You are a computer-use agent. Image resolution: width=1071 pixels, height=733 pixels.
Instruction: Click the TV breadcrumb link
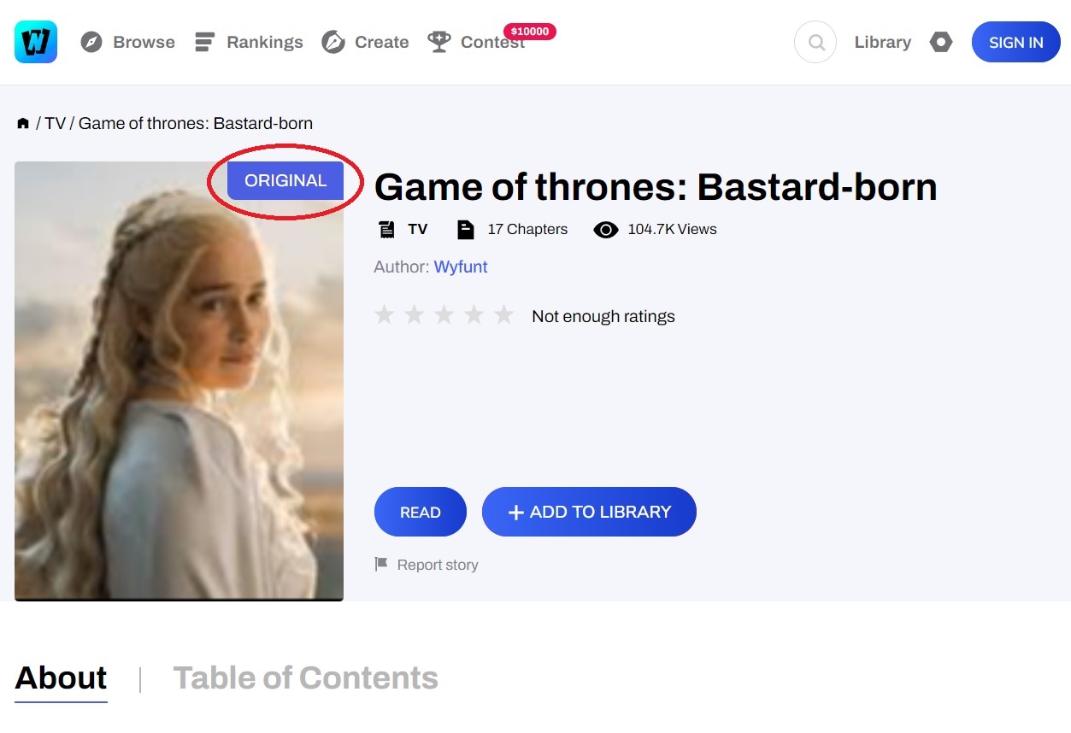pos(55,123)
